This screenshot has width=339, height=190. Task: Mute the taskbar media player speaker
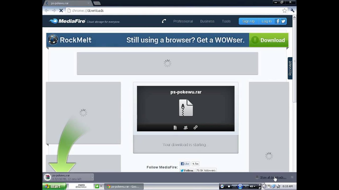251,187
